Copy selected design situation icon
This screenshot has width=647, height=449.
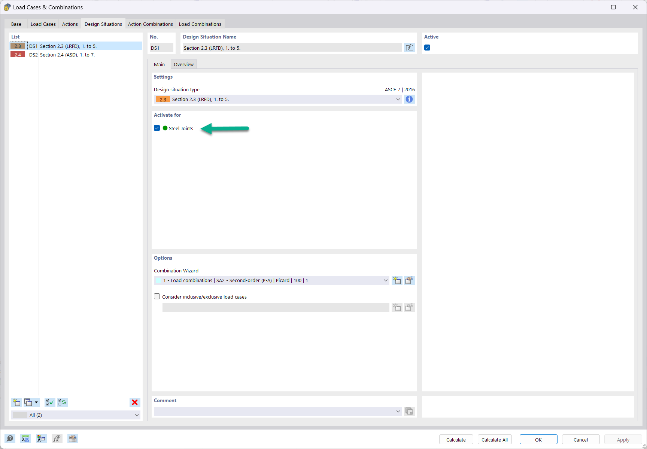coord(28,402)
